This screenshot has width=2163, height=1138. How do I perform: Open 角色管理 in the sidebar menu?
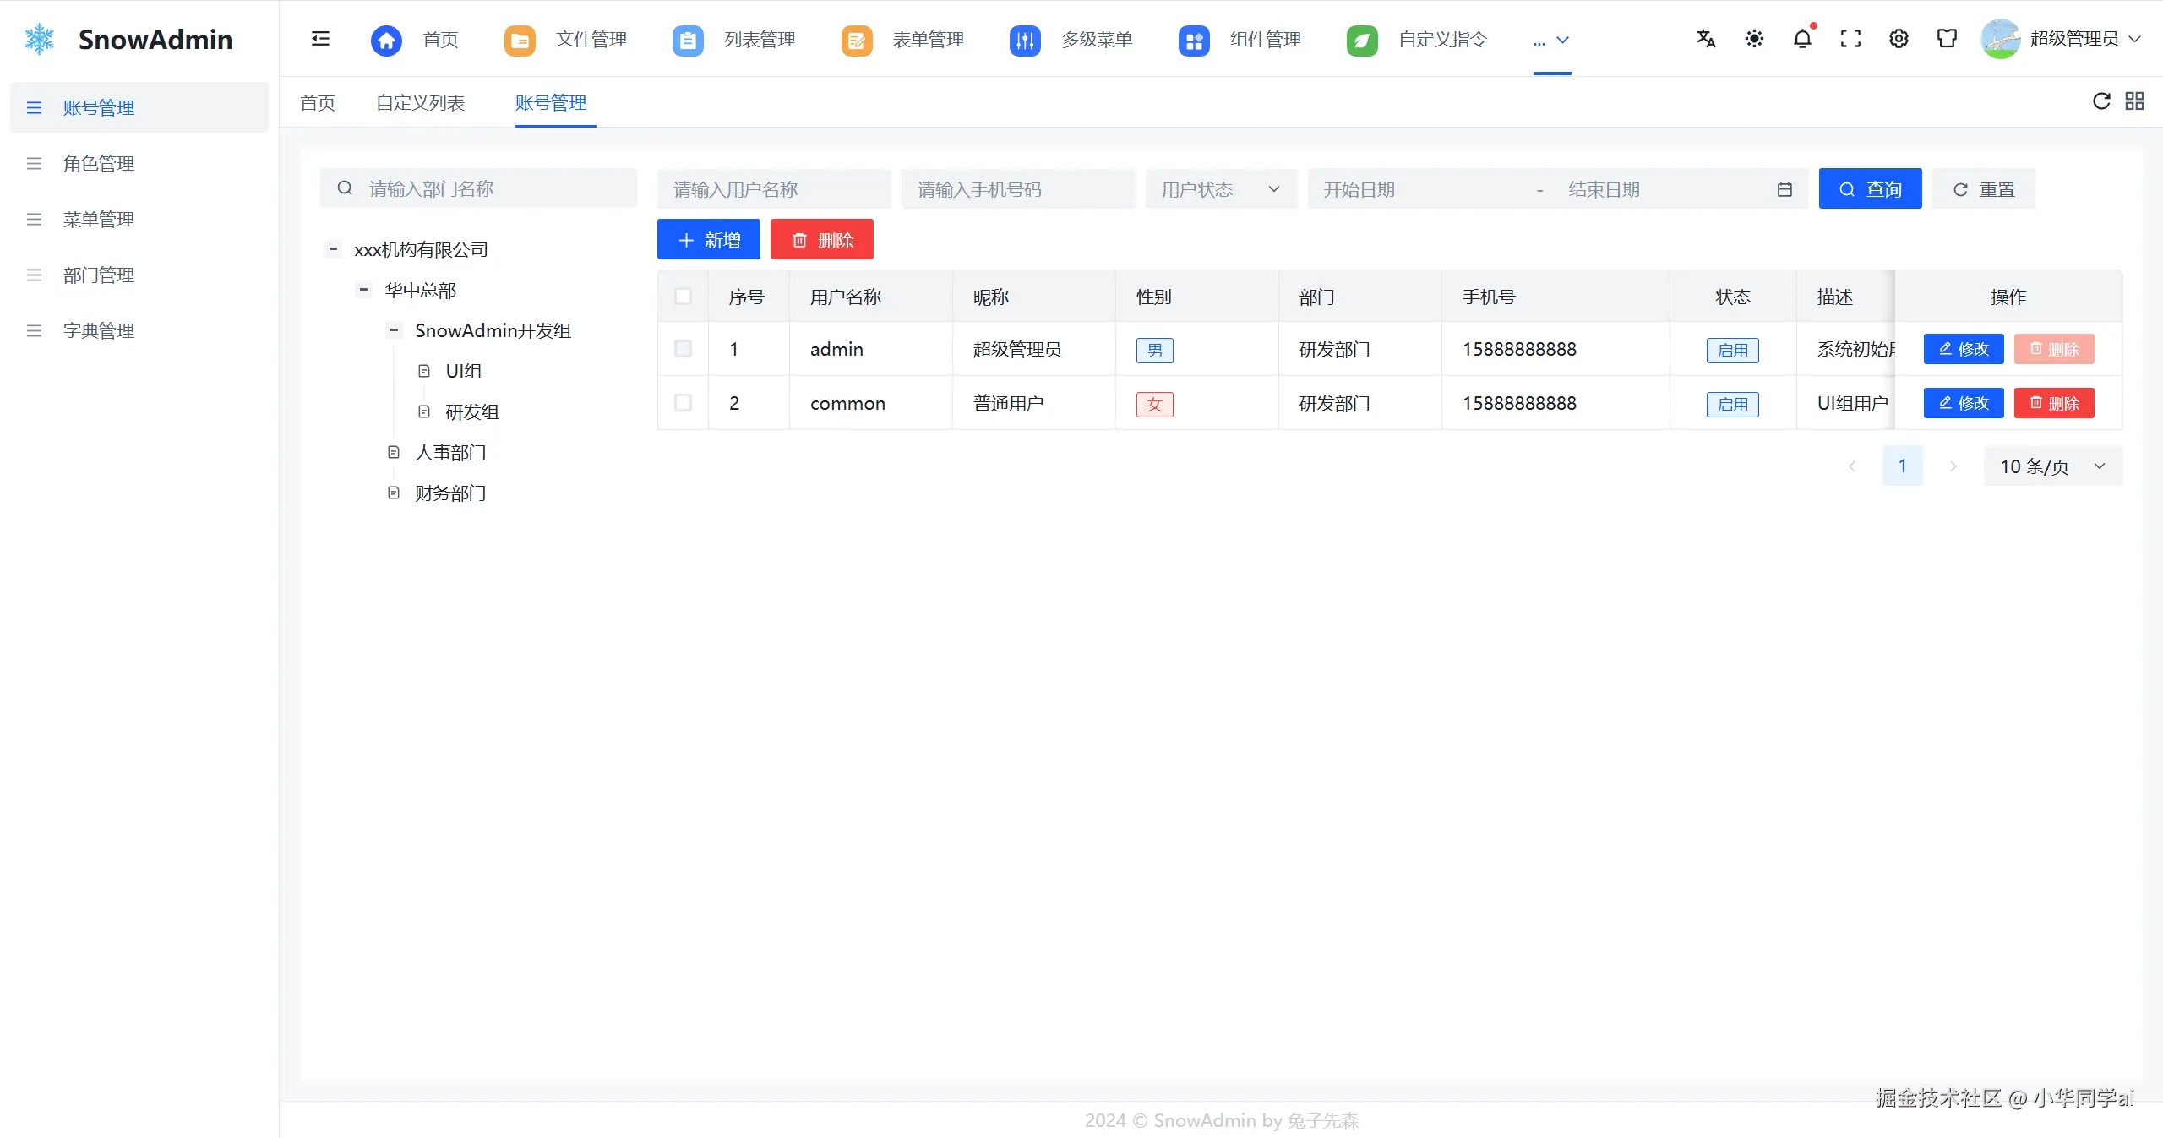99,164
